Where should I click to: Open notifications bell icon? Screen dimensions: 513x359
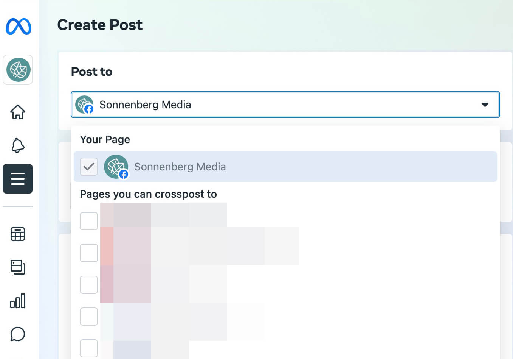(x=18, y=145)
